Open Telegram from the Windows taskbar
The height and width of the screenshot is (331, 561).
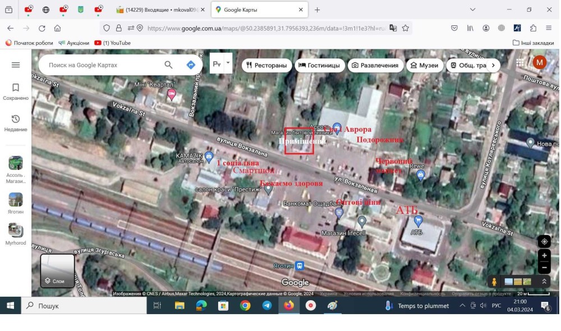(x=267, y=306)
